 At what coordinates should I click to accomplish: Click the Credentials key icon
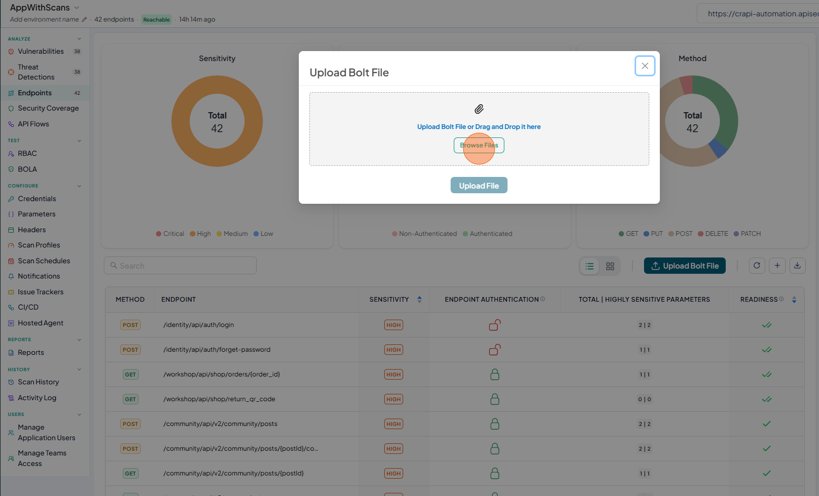point(11,199)
